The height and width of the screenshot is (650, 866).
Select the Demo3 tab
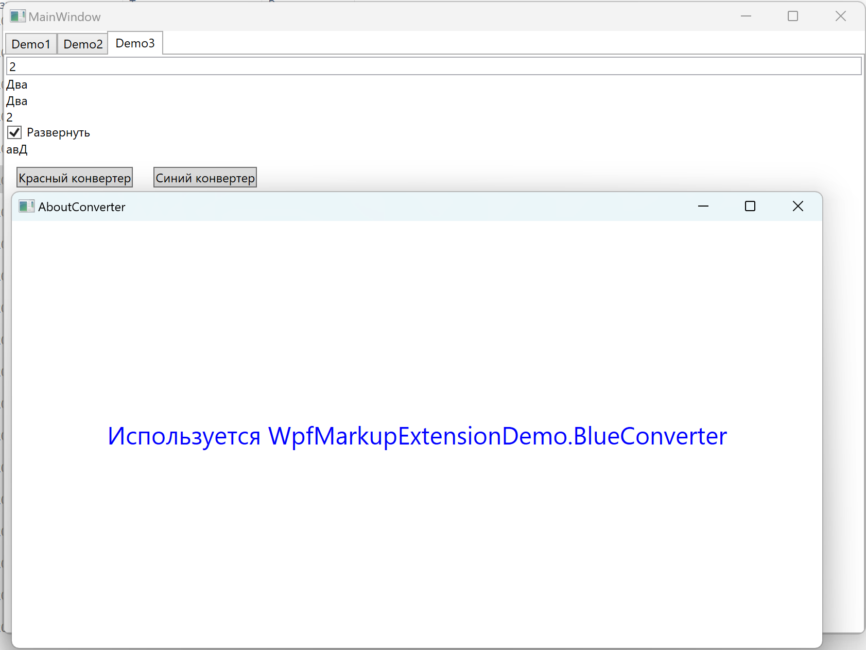135,43
